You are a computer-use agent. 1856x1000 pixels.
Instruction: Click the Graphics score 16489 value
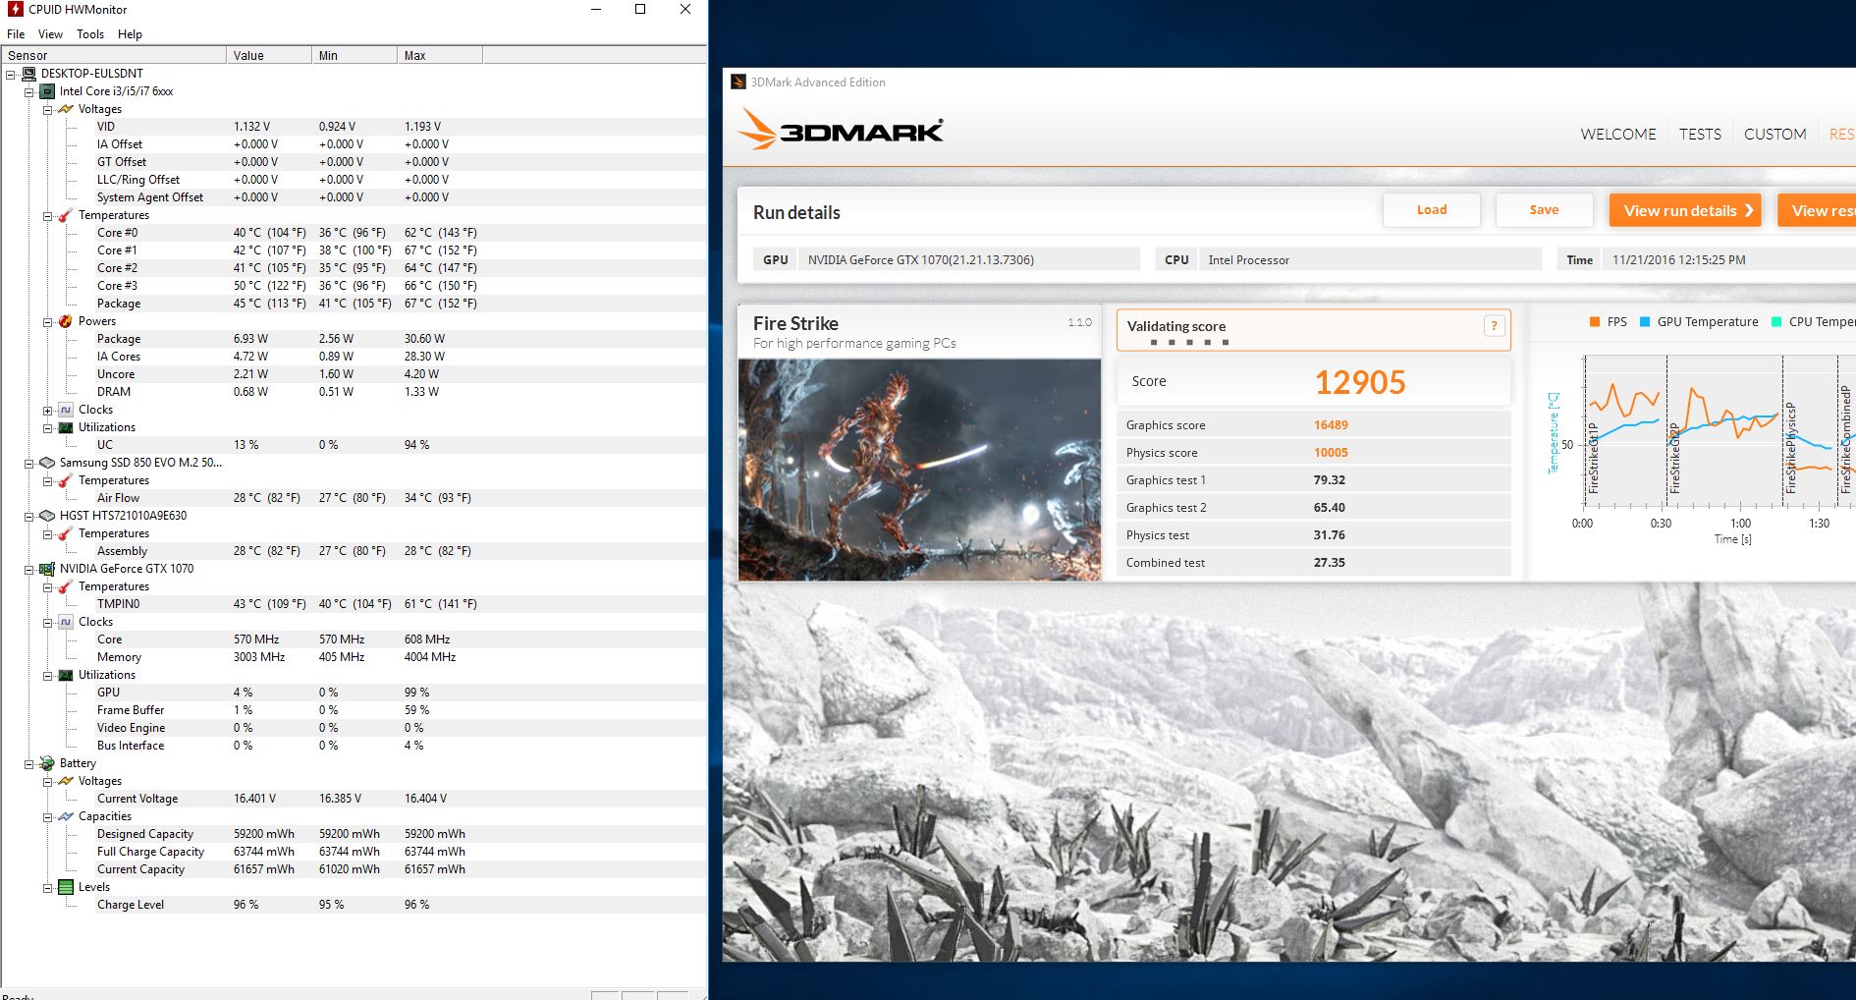[x=1331, y=425]
